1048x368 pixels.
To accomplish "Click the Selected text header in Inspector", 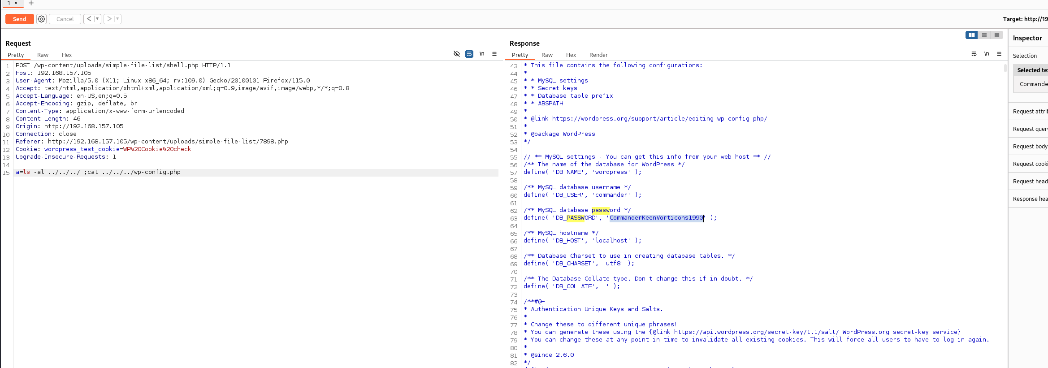I will pyautogui.click(x=1031, y=70).
